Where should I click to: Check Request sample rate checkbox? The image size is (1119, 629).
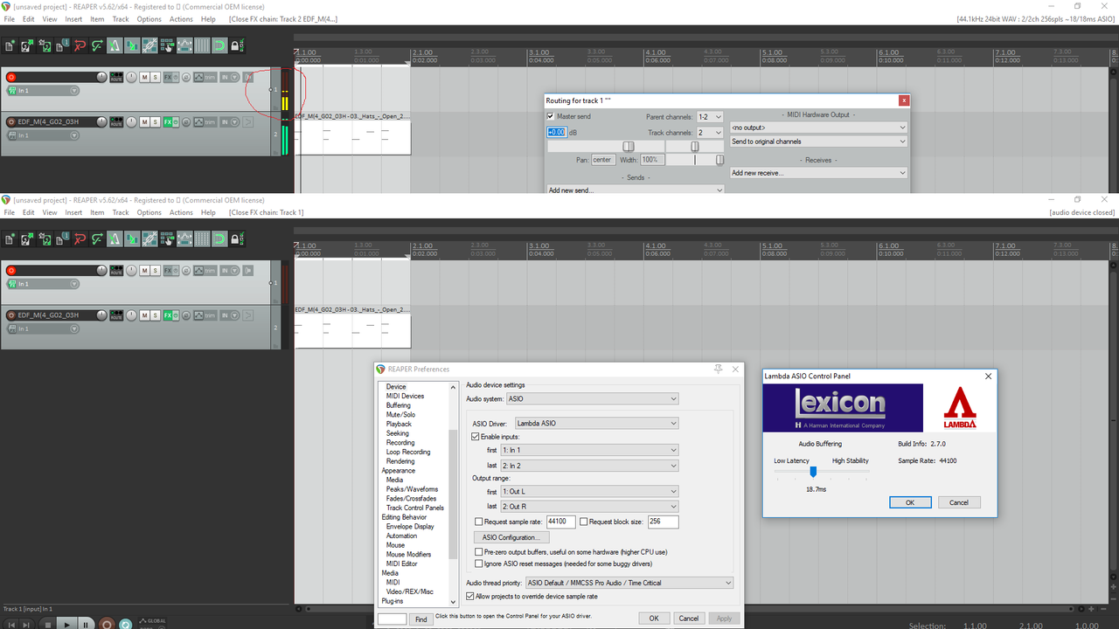(478, 522)
